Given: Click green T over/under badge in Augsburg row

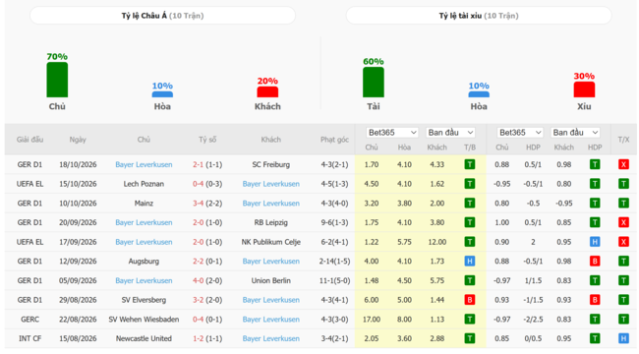Looking at the screenshot, I should tap(623, 262).
